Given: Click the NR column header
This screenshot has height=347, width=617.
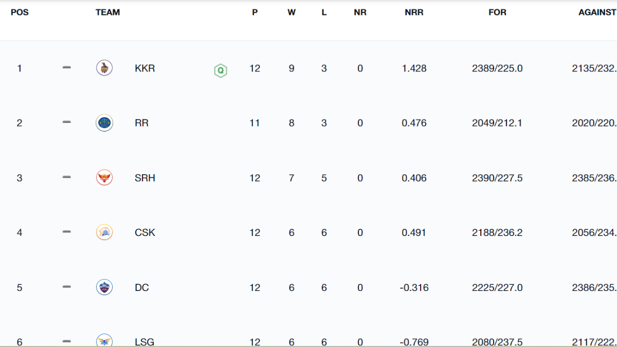Looking at the screenshot, I should tap(360, 12).
